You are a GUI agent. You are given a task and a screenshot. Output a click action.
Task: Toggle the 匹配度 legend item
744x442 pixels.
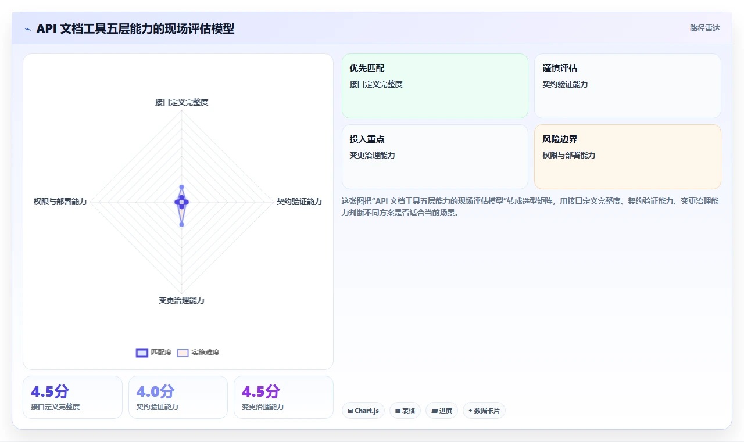(x=154, y=353)
